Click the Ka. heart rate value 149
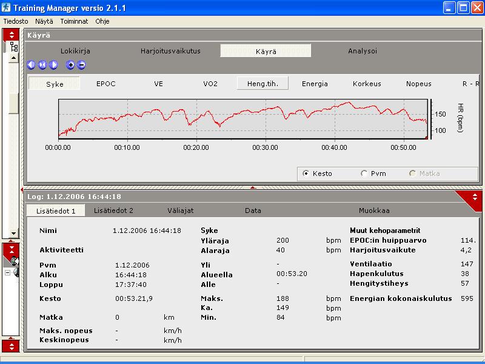This screenshot has width=485, height=364. click(x=283, y=308)
